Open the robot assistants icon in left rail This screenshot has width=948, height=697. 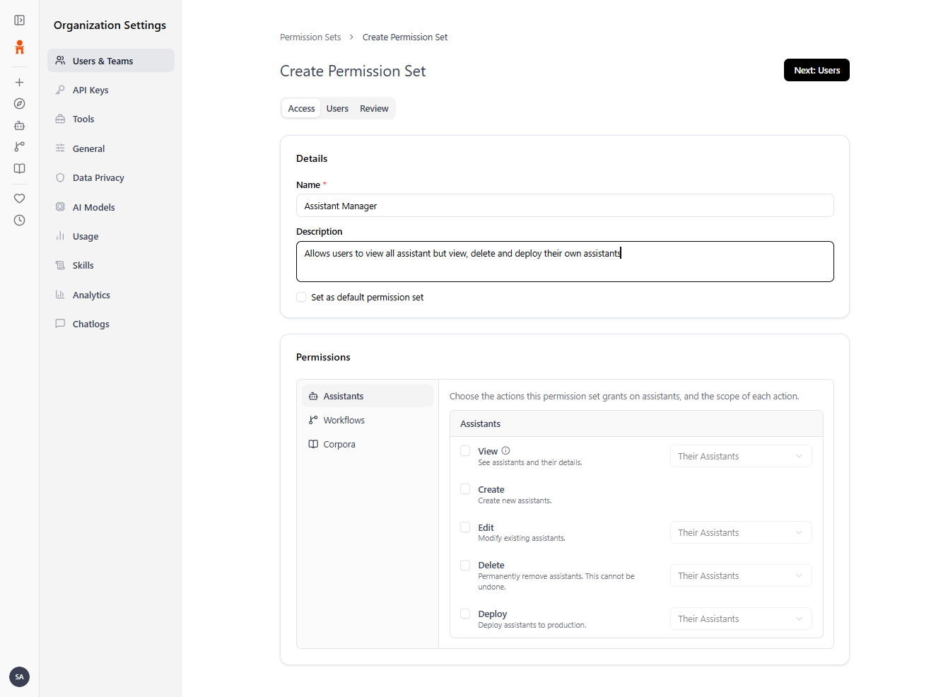(x=20, y=125)
